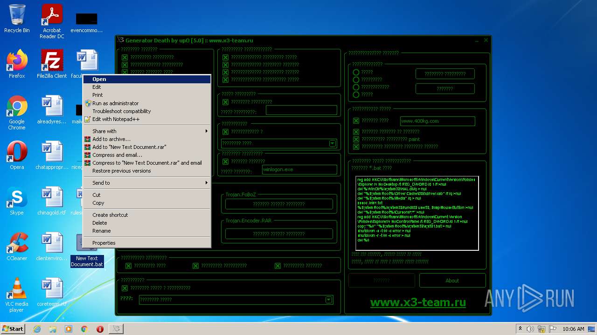Screen dimensions: 597x335
Task: Click inside the winlogon.exe input field
Action: click(x=299, y=170)
